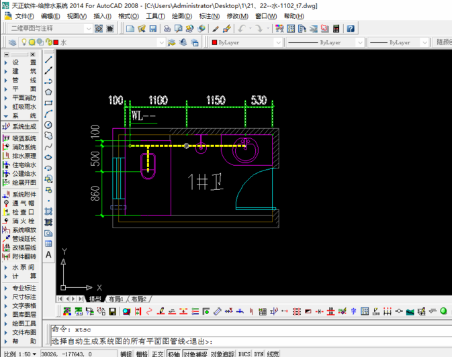Select the Revision Cloud tool
This screenshot has width=452, height=357.
coord(48,136)
